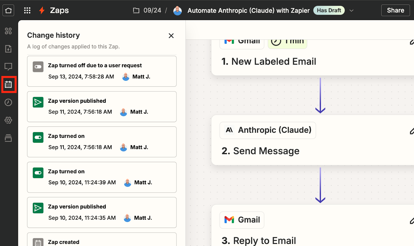Screen dimensions: 414x246
Task: Open the components sidebar icon
Action: tap(8, 31)
